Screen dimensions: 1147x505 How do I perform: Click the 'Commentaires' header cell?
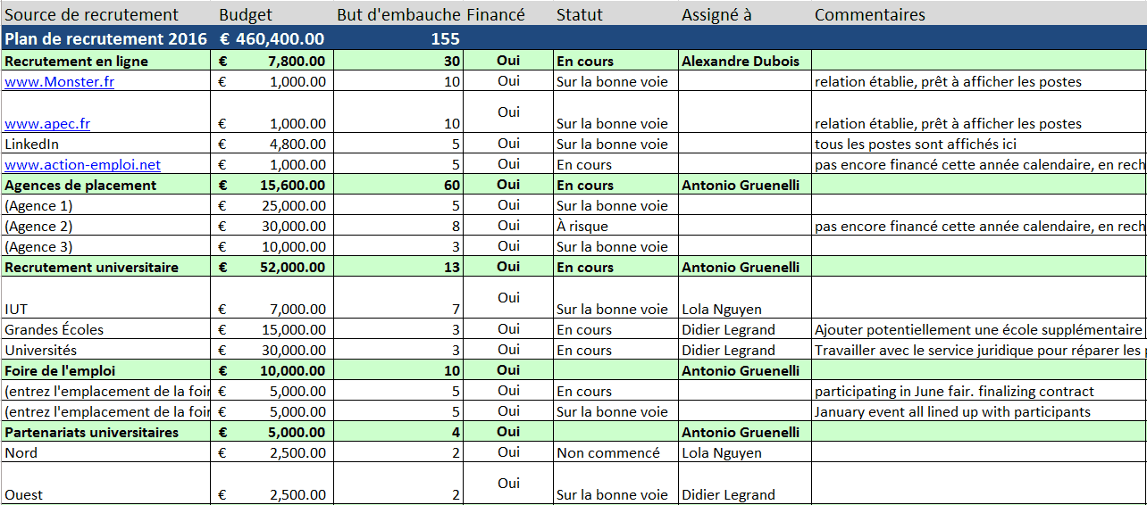869,15
